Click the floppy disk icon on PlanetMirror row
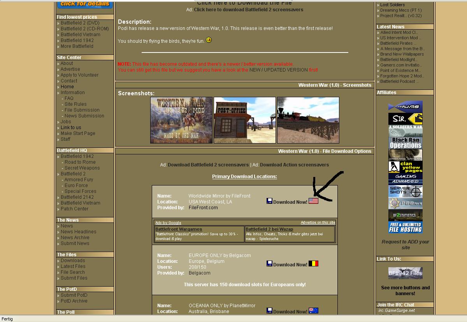 (x=269, y=310)
